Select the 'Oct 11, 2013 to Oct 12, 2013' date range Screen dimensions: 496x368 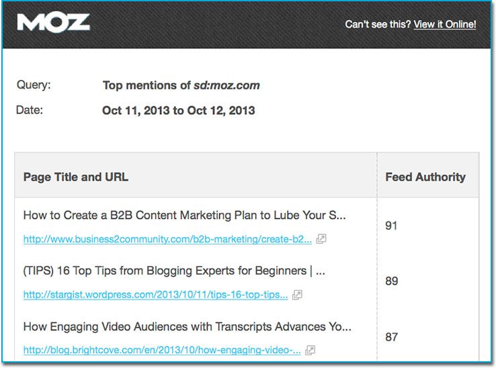point(178,110)
